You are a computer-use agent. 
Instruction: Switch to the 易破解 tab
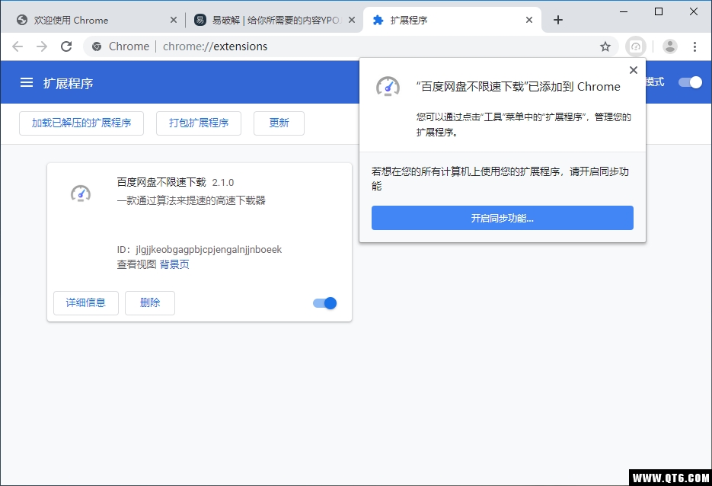click(x=275, y=20)
